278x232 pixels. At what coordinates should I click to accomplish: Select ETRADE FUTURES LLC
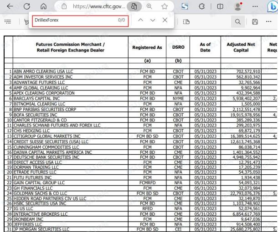point(35,172)
